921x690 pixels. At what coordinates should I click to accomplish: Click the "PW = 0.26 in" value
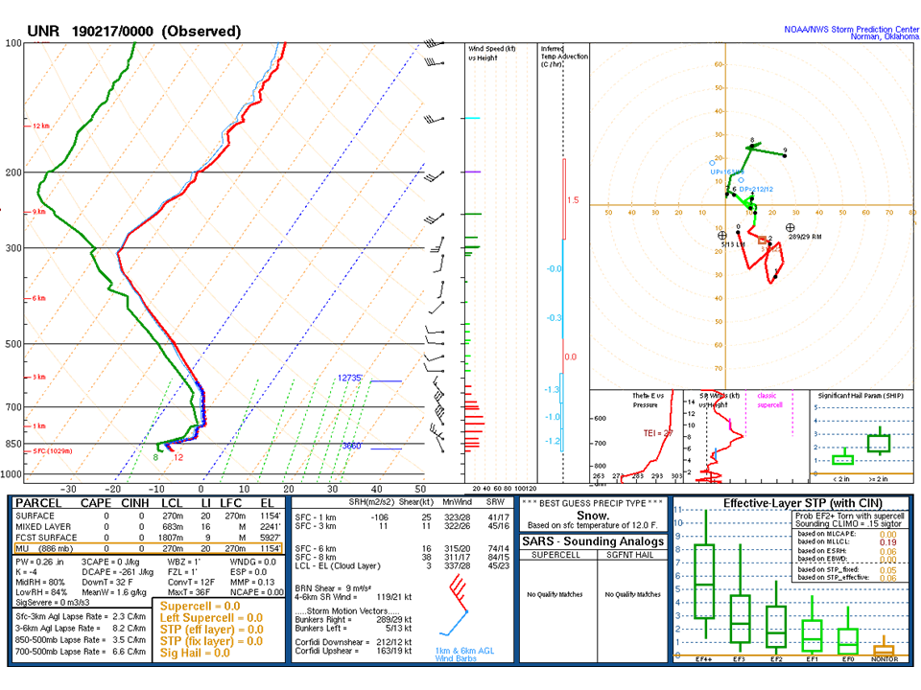[40, 563]
